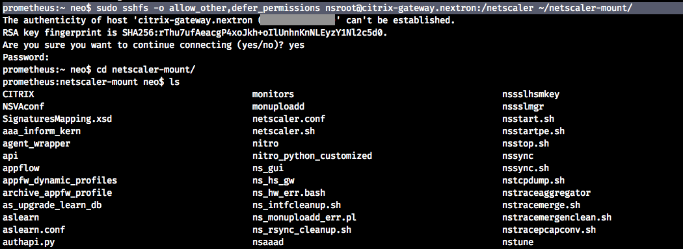
Task: Click the appfw_dynamic_profiles entry
Action: [x=60, y=180]
